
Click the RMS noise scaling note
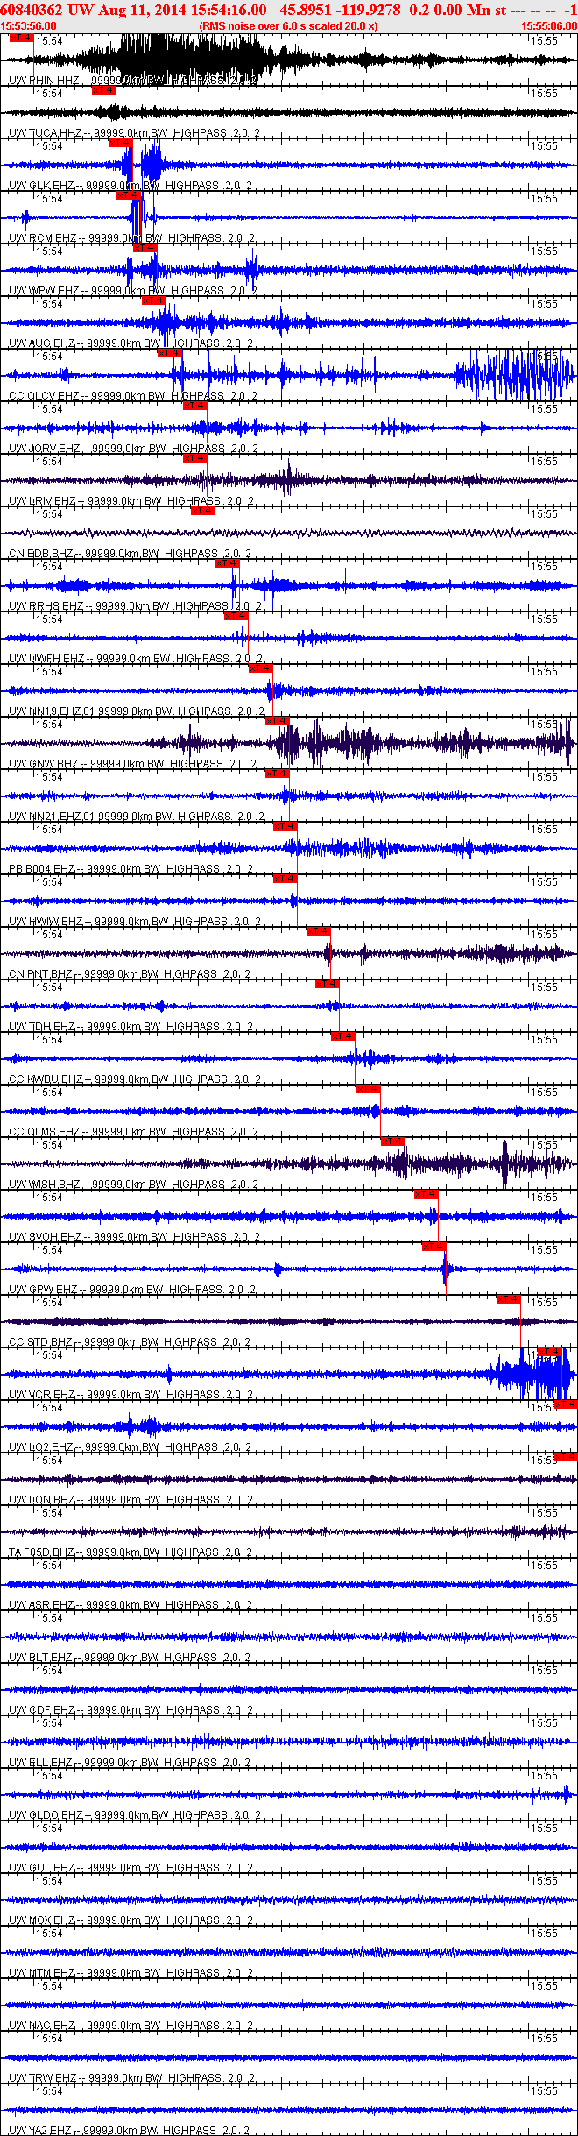[288, 26]
